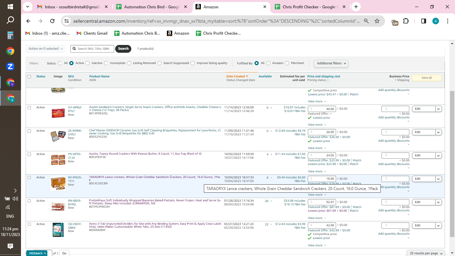Open the Chrome profile avatar A

click(x=436, y=21)
